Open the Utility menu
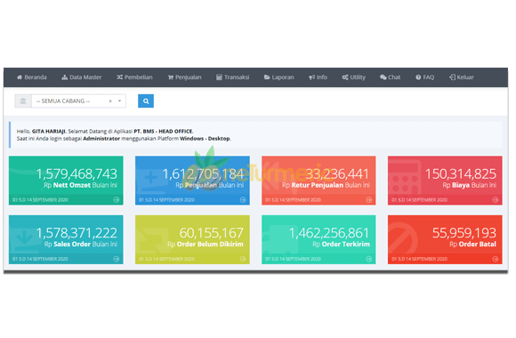 pyautogui.click(x=354, y=77)
